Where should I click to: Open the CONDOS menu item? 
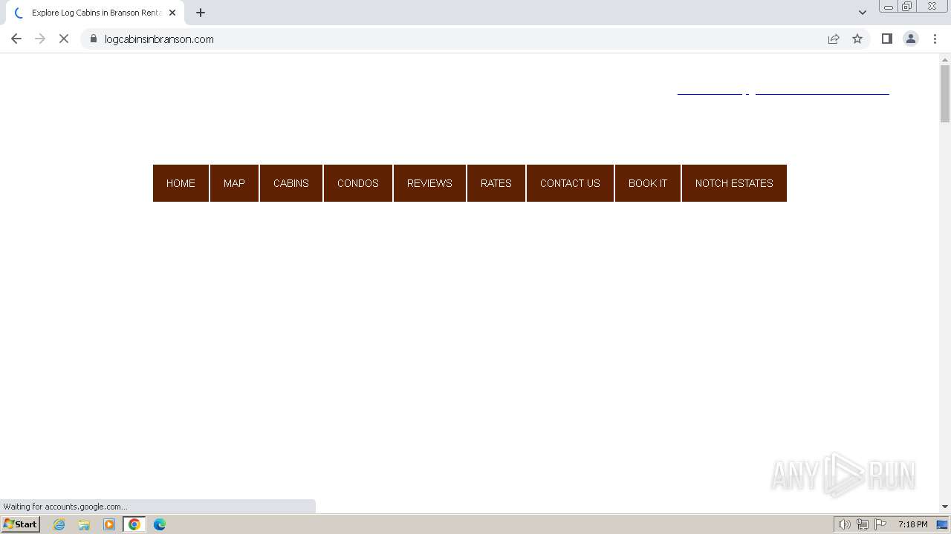click(358, 183)
